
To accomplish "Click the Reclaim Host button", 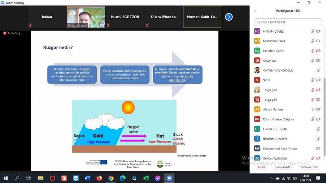I will [x=309, y=167].
